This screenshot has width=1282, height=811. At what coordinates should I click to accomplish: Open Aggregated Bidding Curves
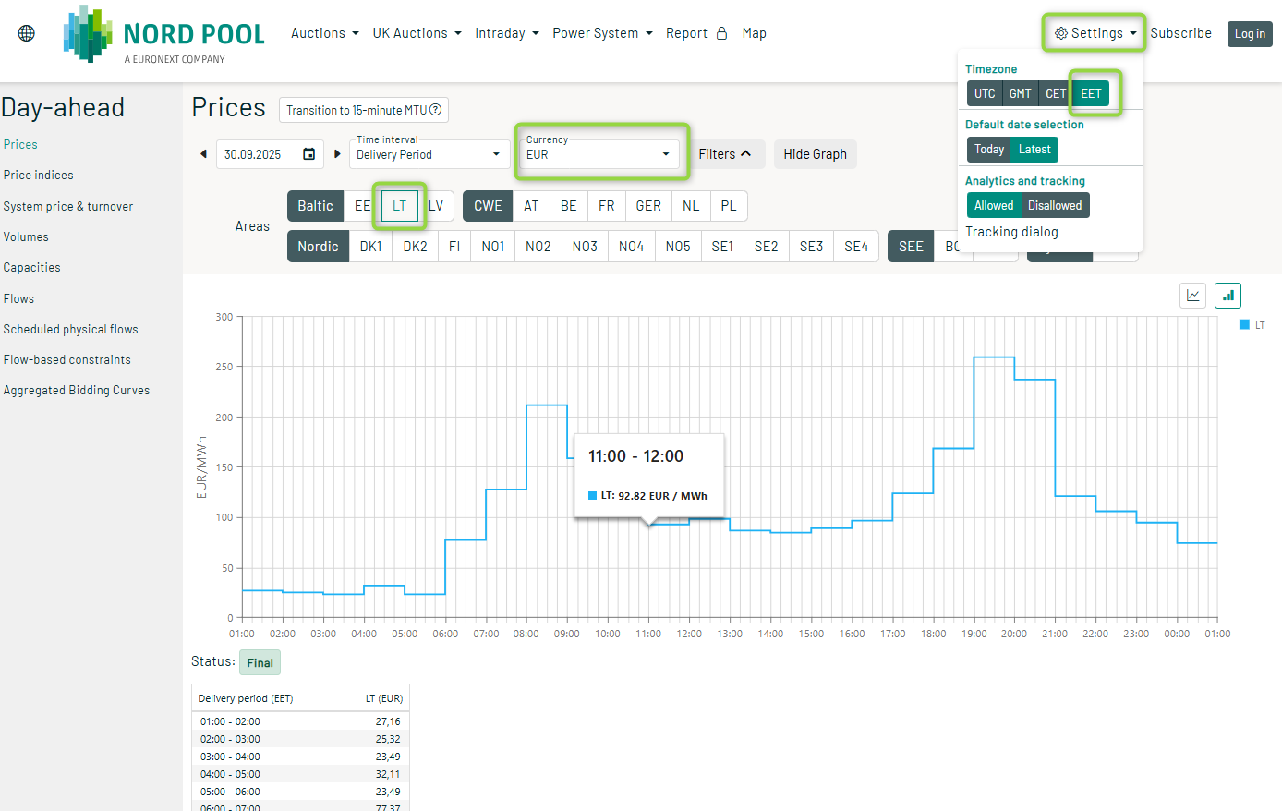(77, 390)
